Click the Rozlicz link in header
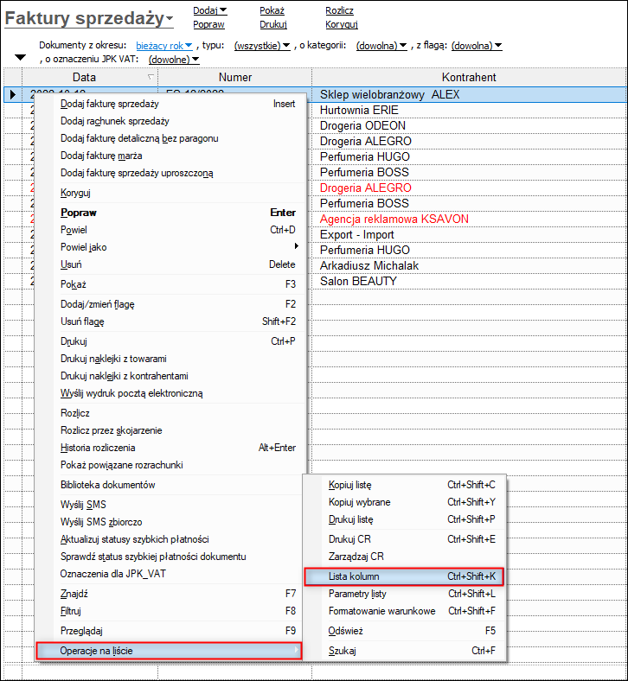This screenshot has width=628, height=681. (339, 10)
